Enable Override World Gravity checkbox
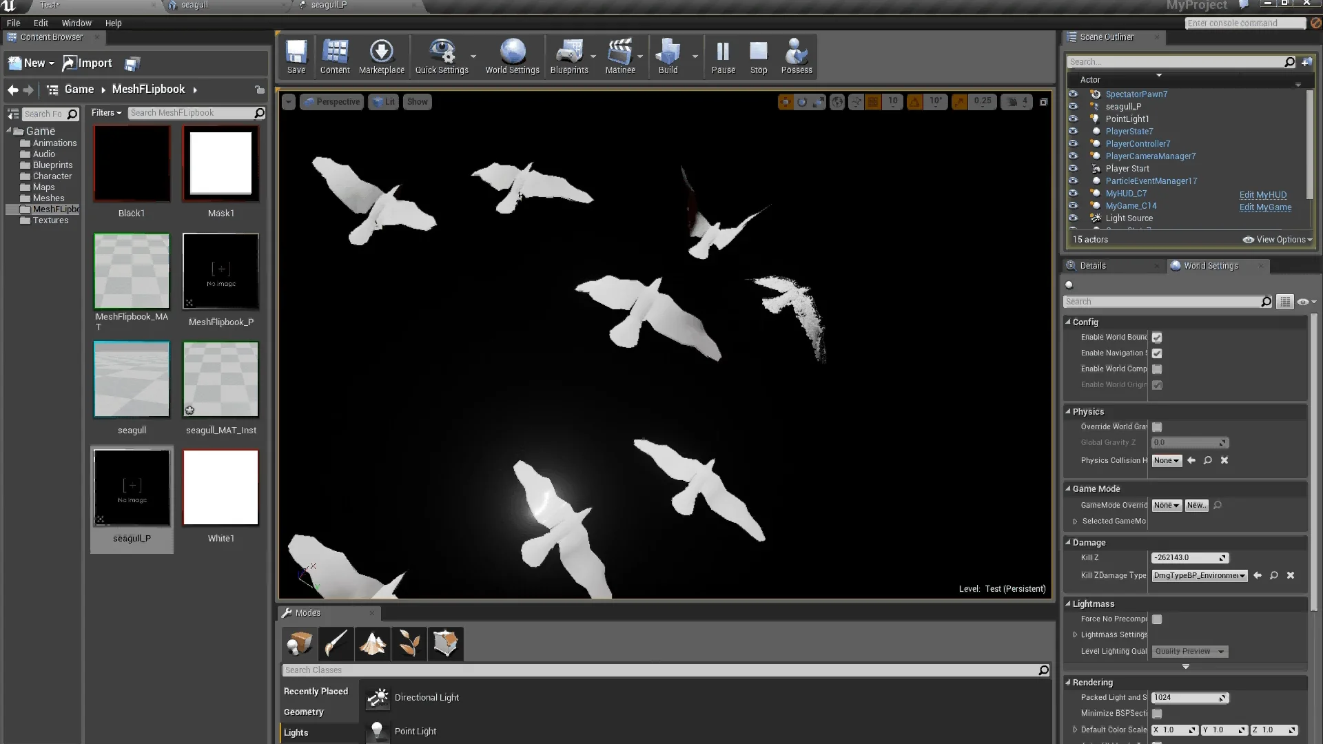Image resolution: width=1323 pixels, height=744 pixels. pos(1157,426)
